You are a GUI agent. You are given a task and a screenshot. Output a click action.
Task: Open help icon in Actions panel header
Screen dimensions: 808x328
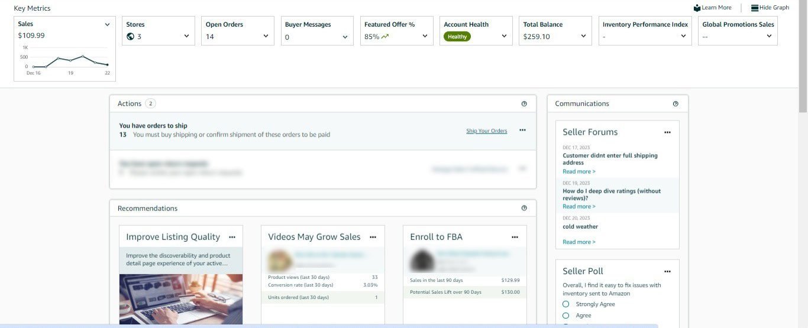[x=524, y=104]
